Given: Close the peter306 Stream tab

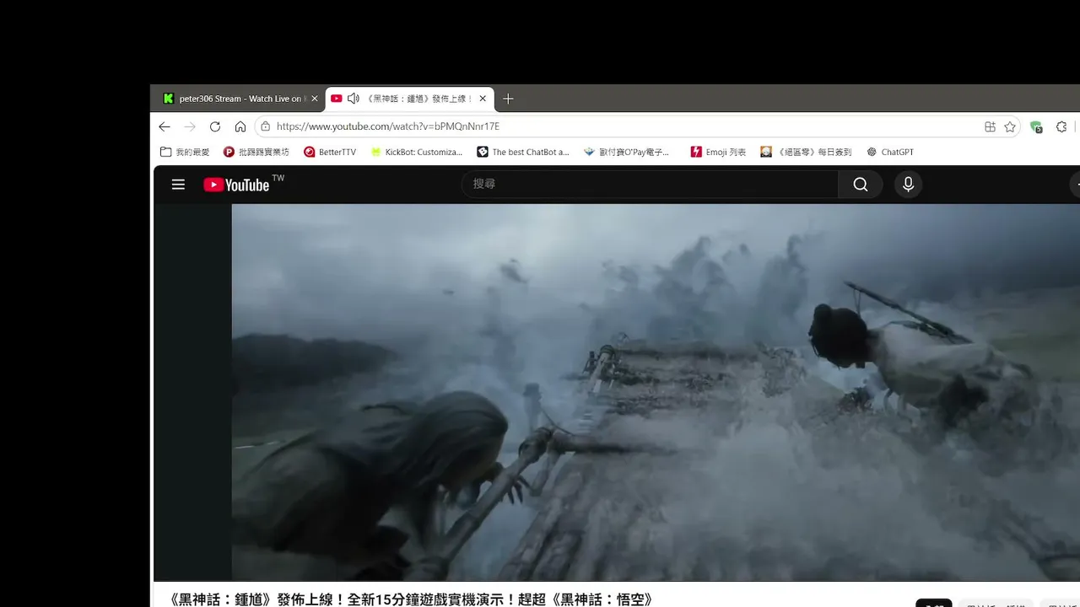Looking at the screenshot, I should (x=315, y=99).
